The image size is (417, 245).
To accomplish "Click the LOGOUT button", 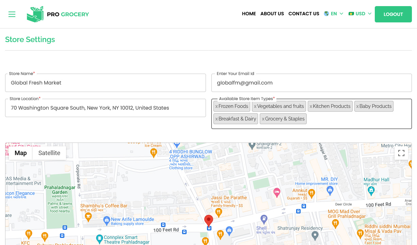I will (x=393, y=14).
